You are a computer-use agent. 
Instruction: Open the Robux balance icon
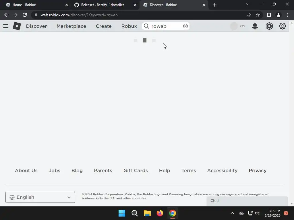(269, 26)
